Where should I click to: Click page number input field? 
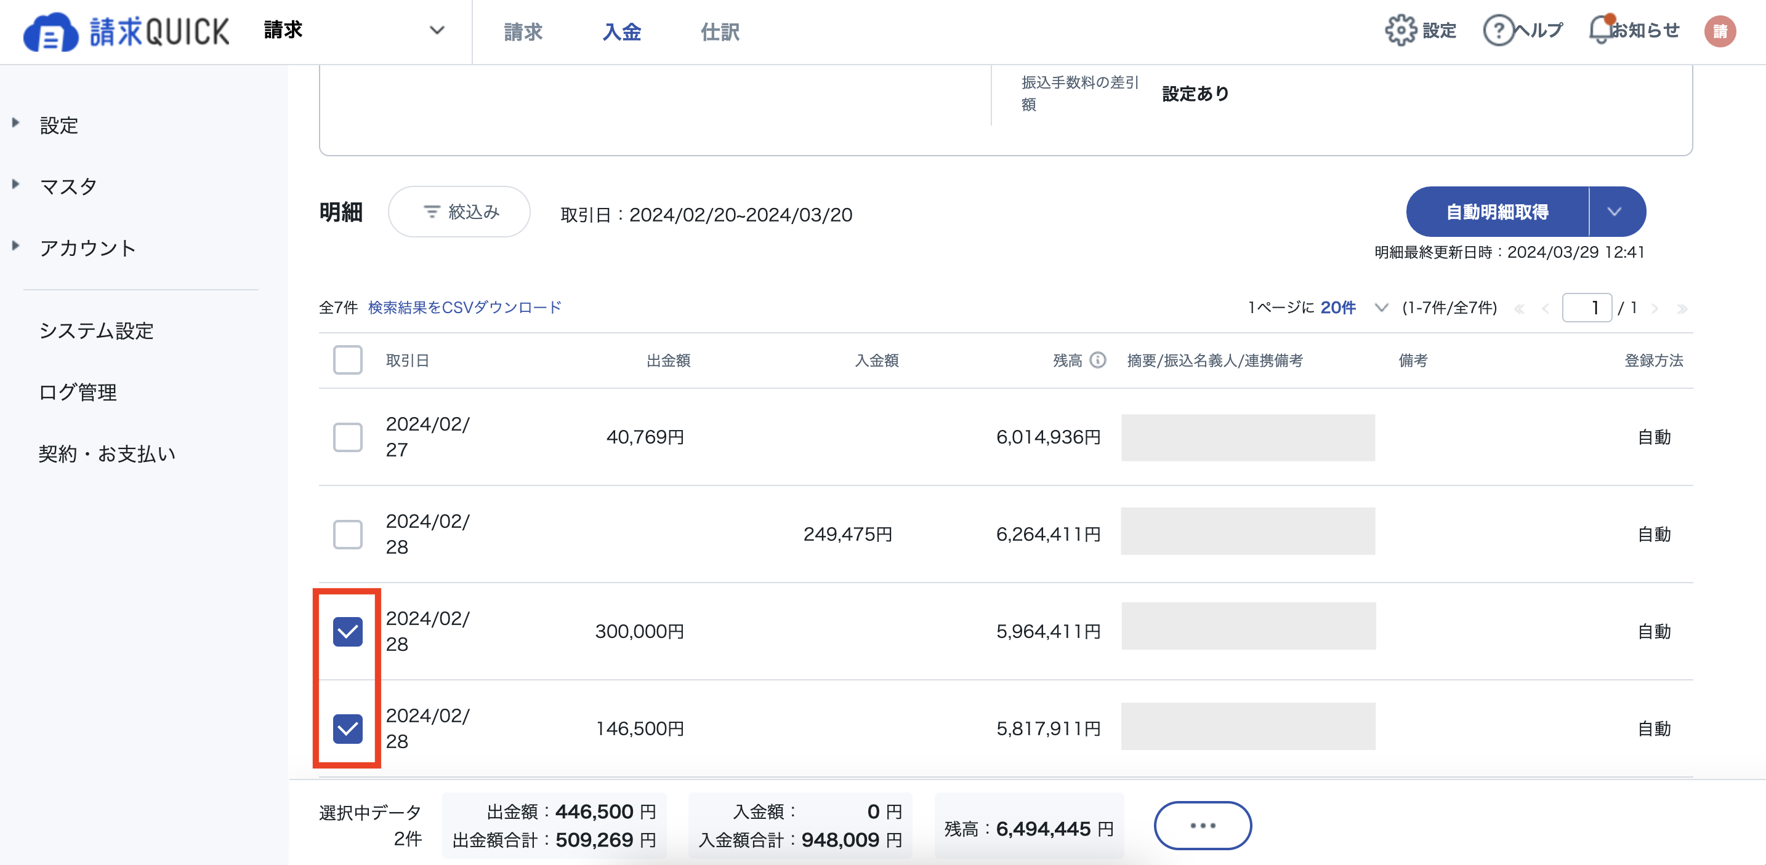1586,308
